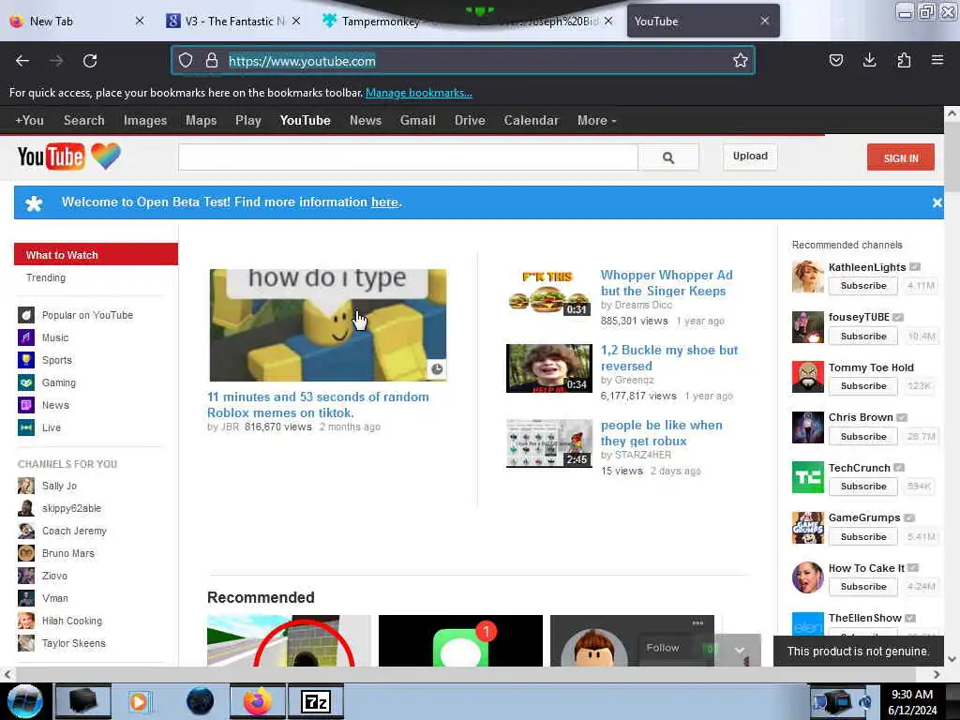
Task: Open 'people be like when they get robux'
Action: (661, 433)
